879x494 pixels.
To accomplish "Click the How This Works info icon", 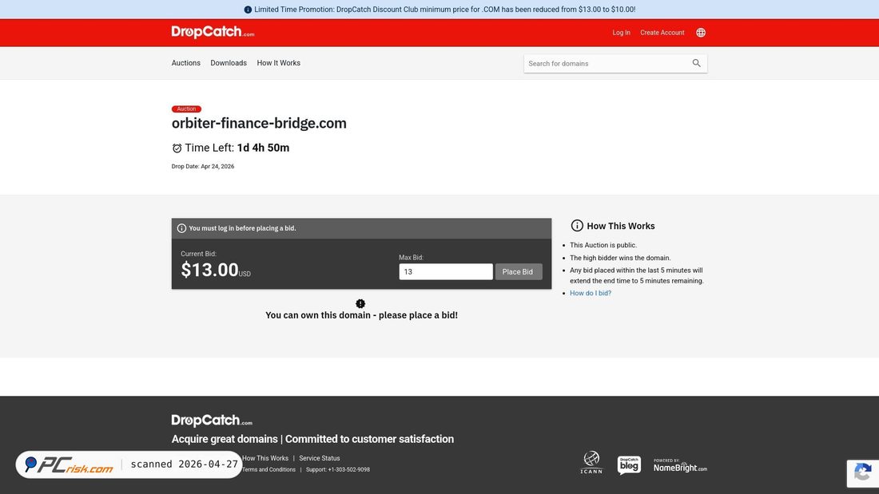I will [577, 226].
